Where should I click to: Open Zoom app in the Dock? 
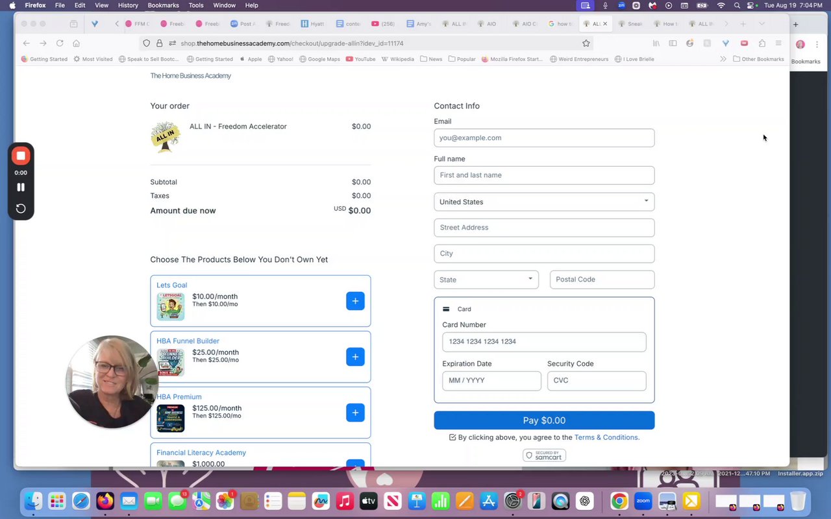tap(643, 501)
